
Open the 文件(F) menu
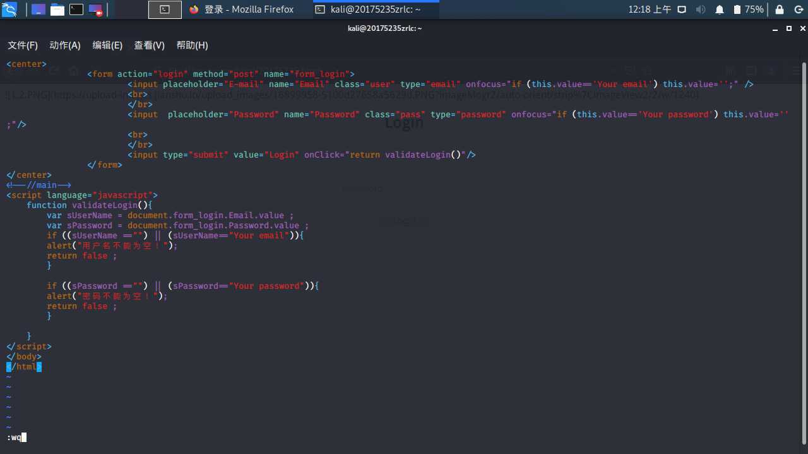23,45
